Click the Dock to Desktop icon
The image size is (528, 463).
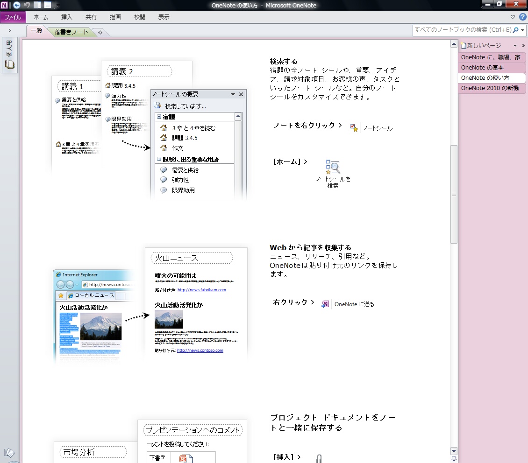pyautogui.click(x=37, y=5)
